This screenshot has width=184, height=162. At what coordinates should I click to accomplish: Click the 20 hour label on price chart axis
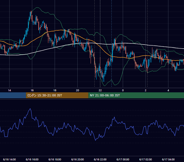pos(77,90)
